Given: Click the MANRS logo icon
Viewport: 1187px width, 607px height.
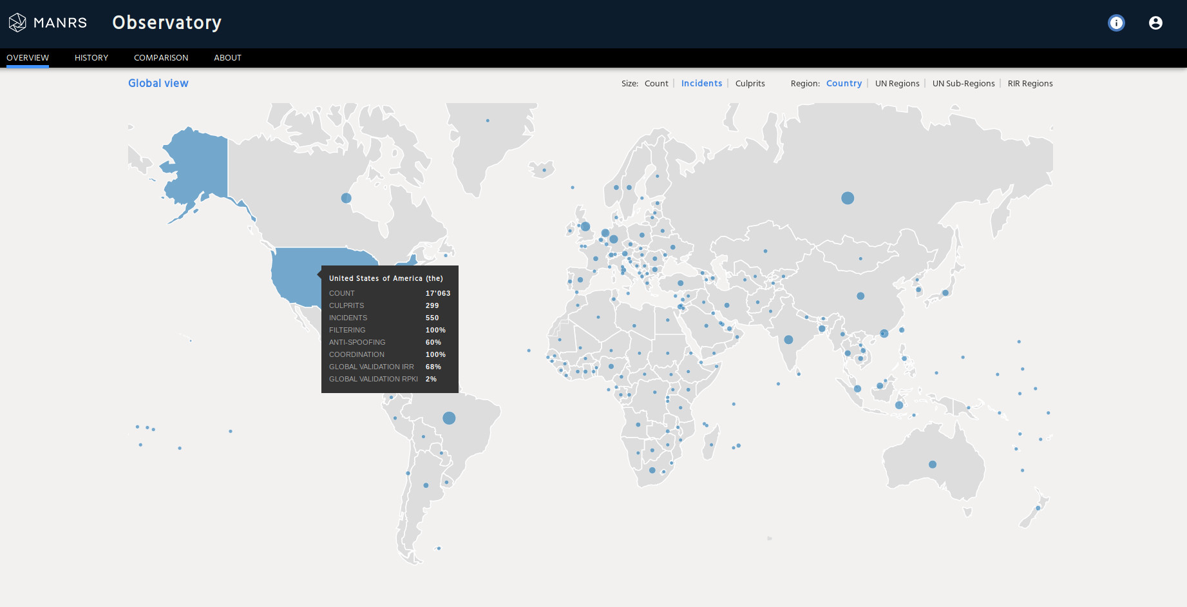Looking at the screenshot, I should [x=17, y=23].
